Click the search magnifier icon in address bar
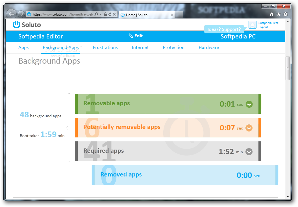This screenshot has width=298, height=207. coord(96,14)
